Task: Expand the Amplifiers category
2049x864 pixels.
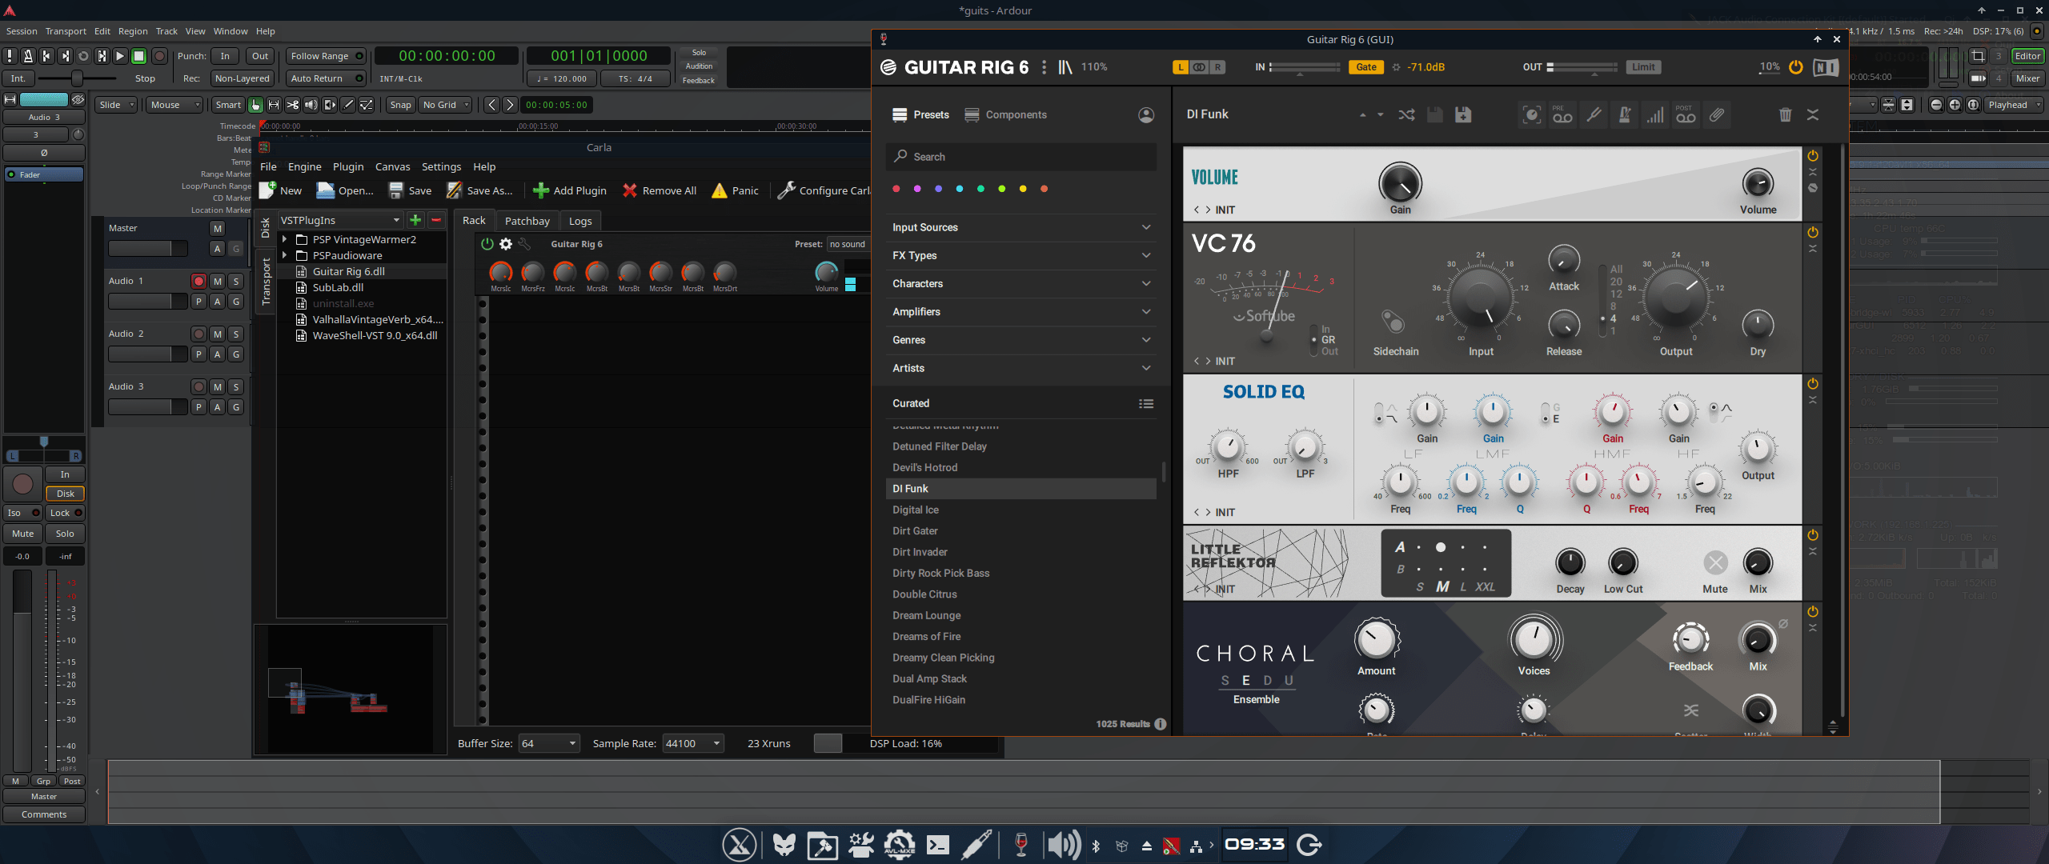Action: [x=1020, y=312]
